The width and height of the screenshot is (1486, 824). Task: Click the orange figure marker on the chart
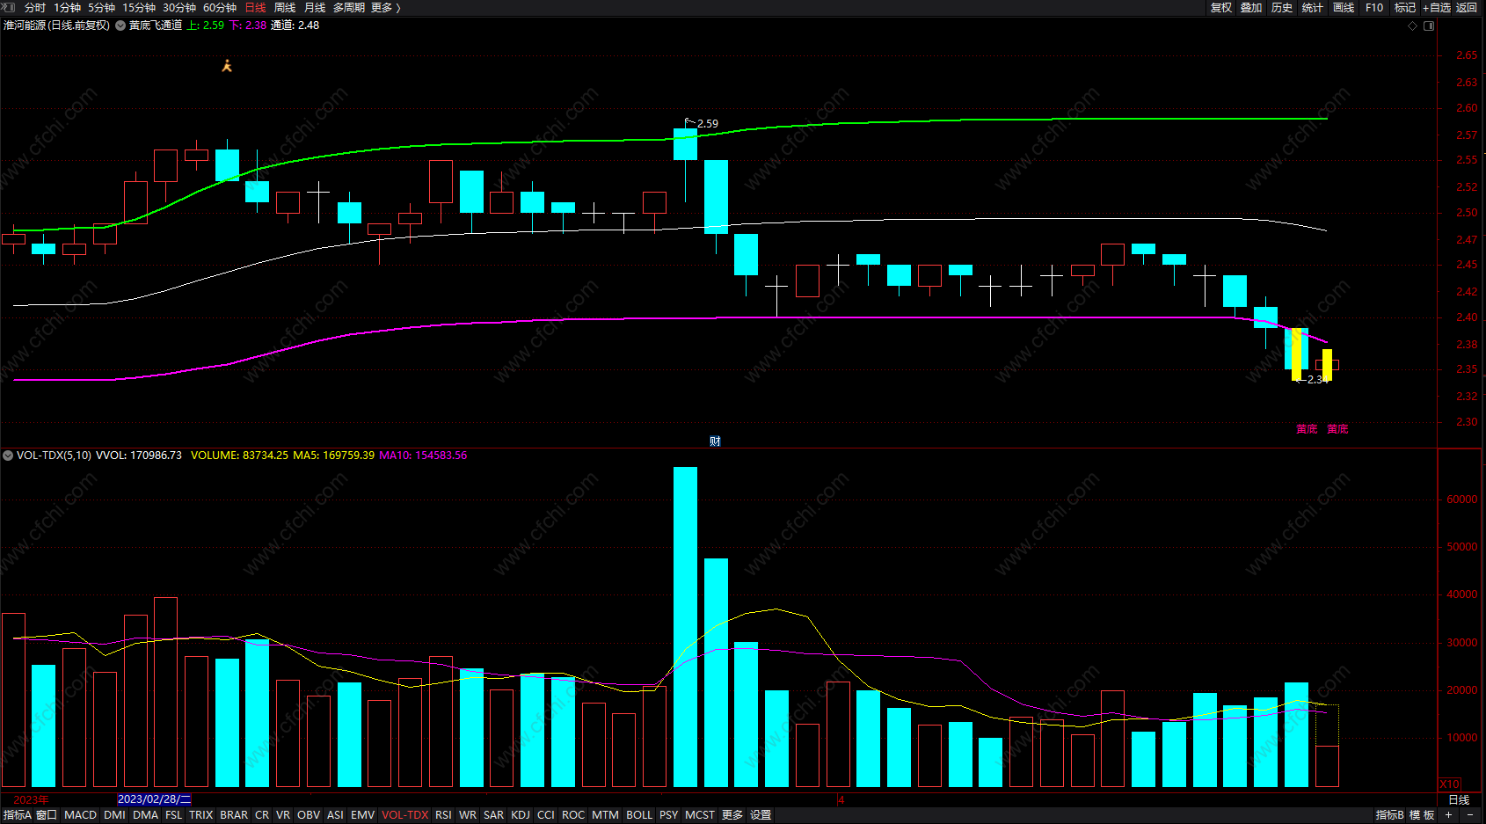pos(227,66)
